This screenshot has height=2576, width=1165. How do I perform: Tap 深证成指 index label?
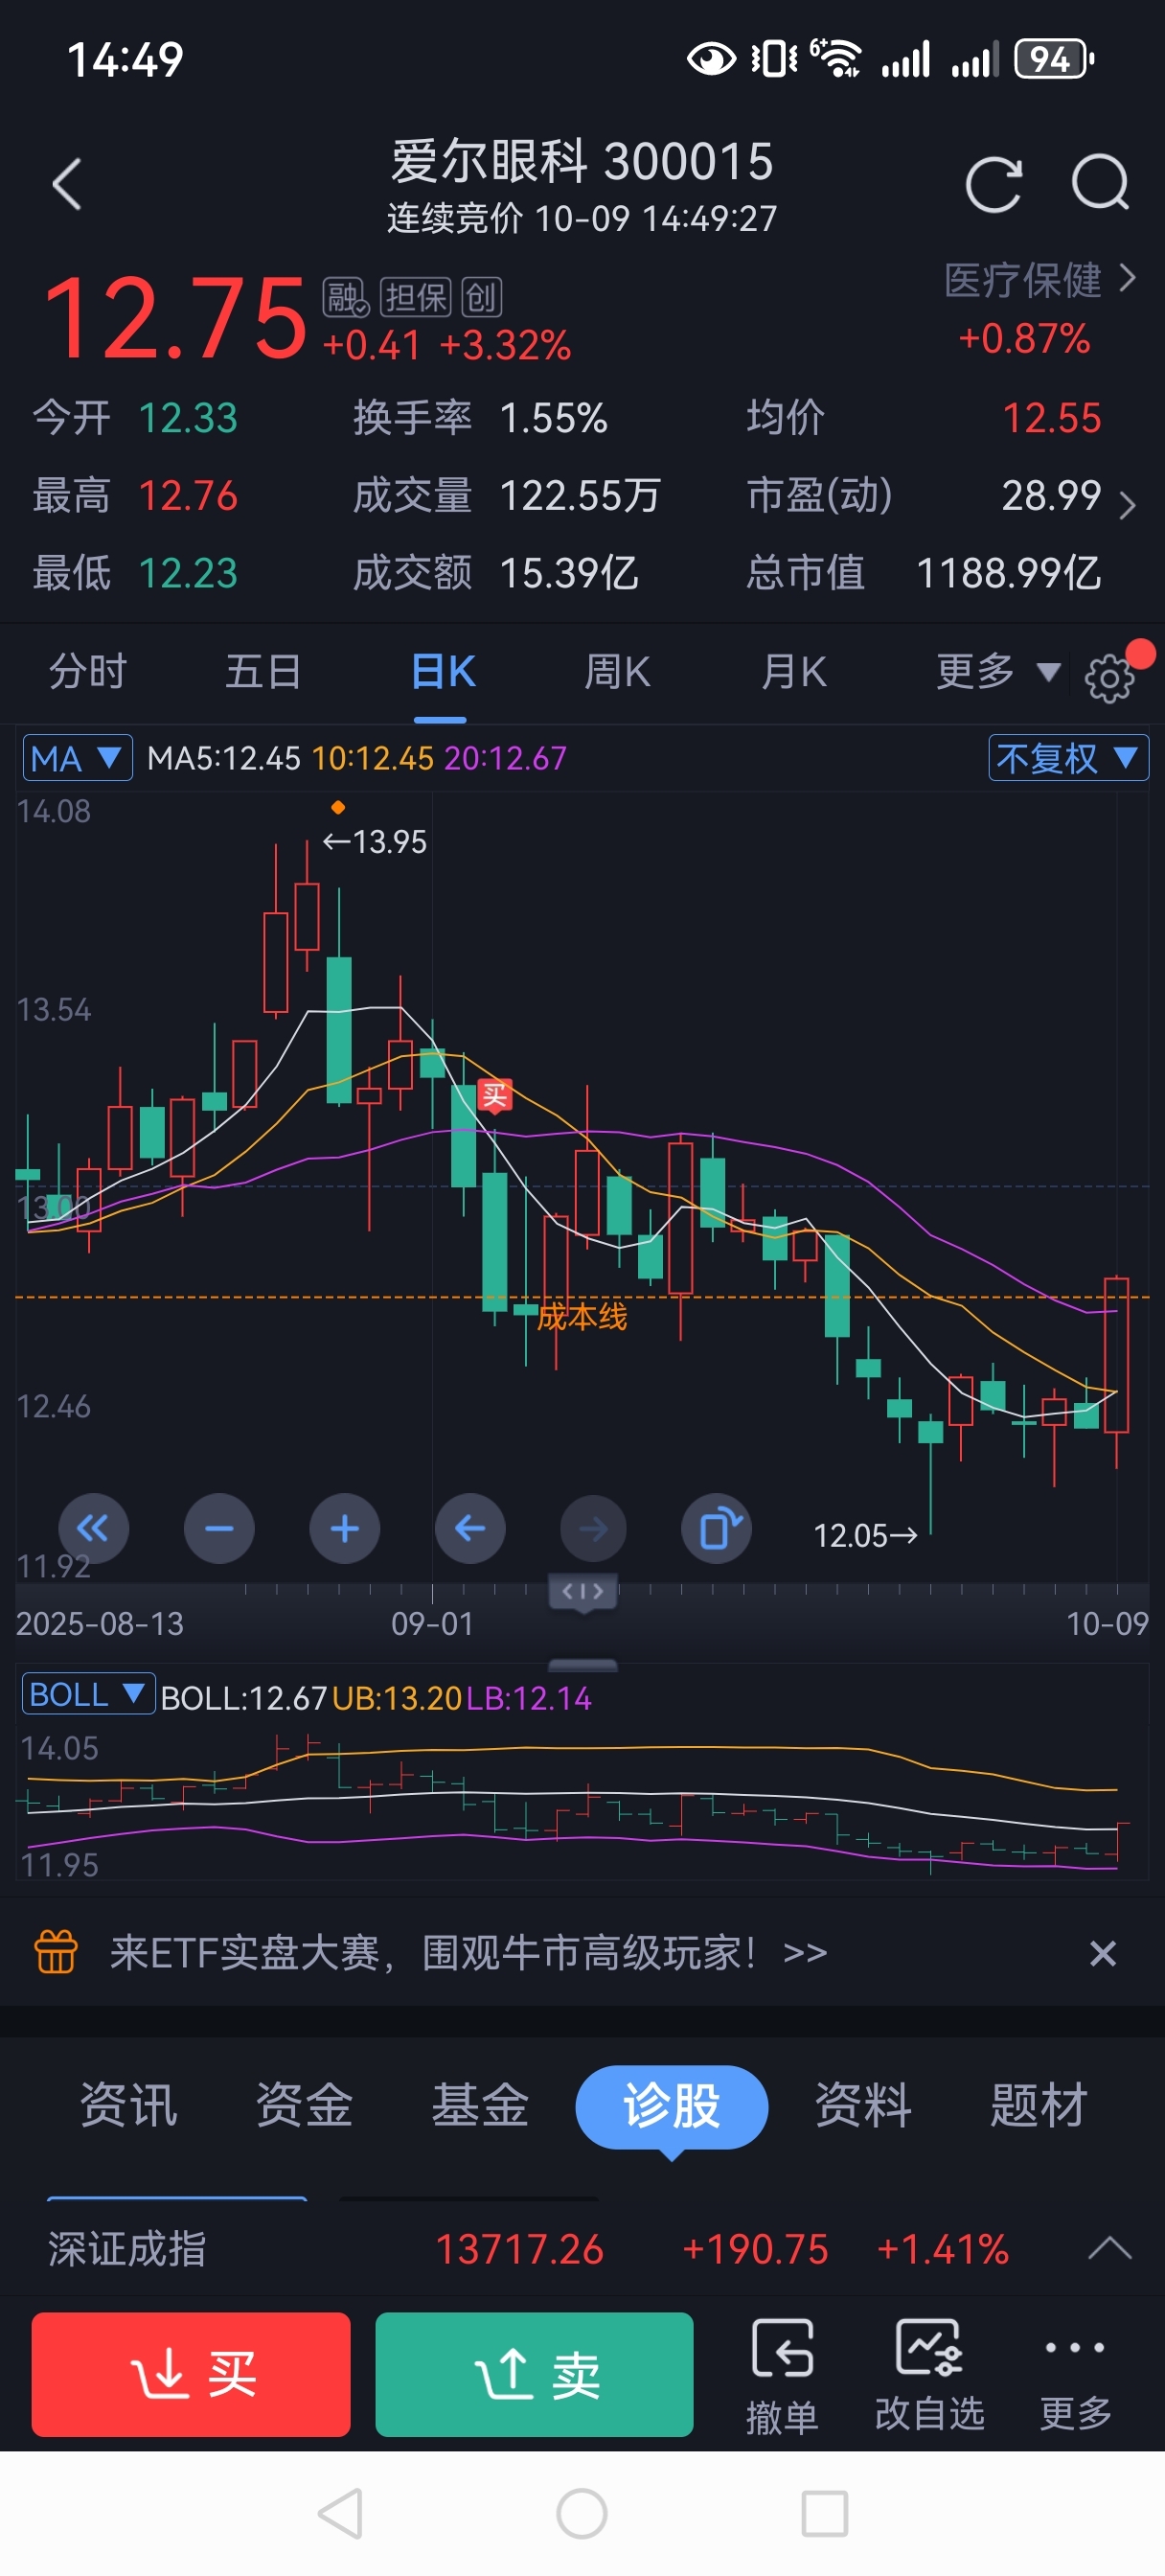coord(127,2249)
